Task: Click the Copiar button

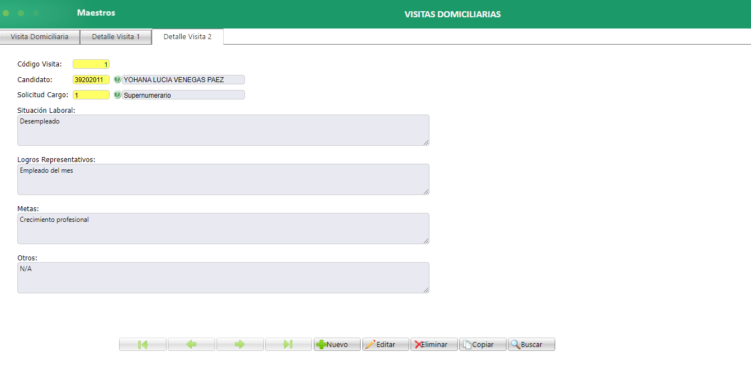Action: (x=483, y=344)
